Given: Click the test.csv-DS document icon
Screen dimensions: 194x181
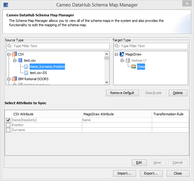Looking at the screenshot, I should 26,73.
